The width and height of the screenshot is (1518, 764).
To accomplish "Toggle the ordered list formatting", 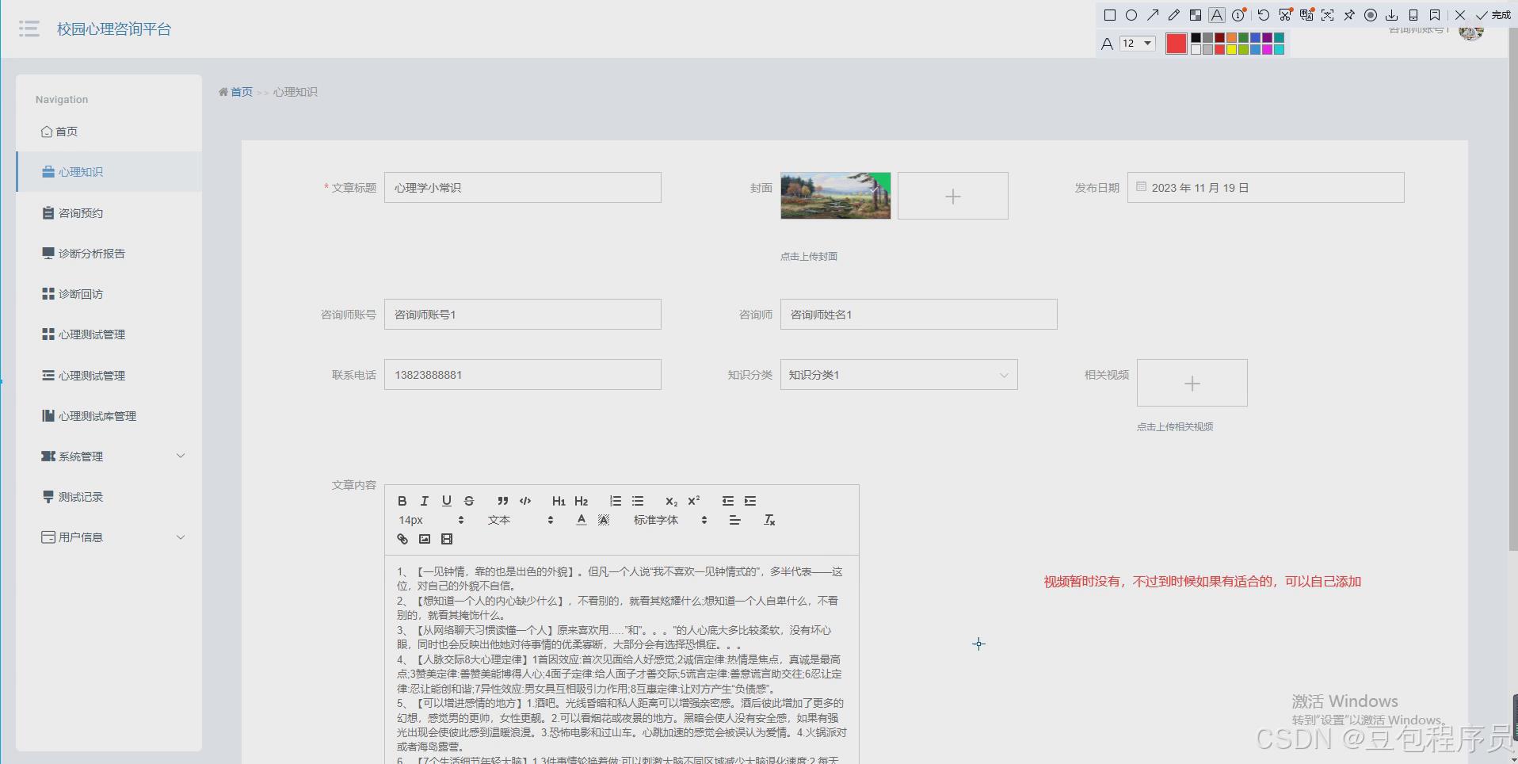I will [616, 501].
